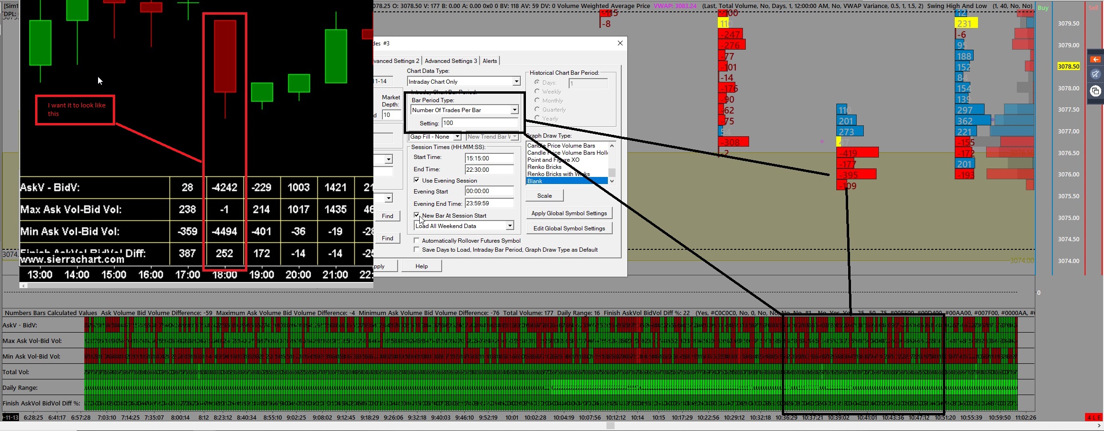The width and height of the screenshot is (1104, 431).
Task: Click the horizontal scrollbar right arrow
Action: pos(1099,426)
